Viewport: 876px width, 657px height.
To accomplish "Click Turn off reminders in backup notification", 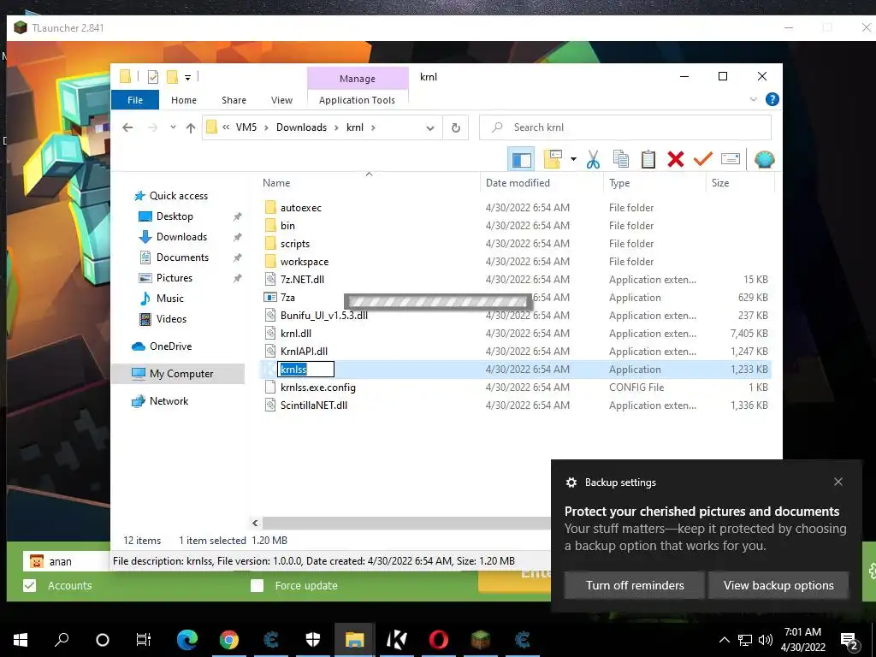I will [635, 585].
